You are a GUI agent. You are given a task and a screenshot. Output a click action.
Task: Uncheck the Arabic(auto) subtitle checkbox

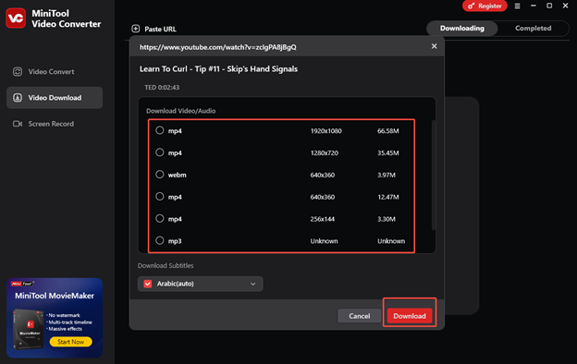coord(148,284)
